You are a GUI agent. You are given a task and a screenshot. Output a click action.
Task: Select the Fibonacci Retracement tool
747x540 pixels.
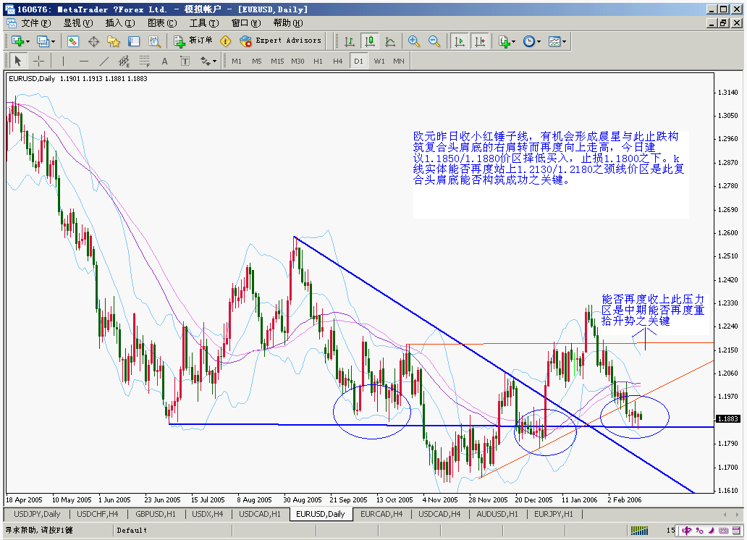(x=144, y=61)
